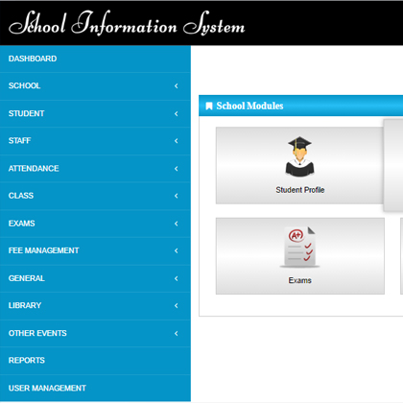Expand the STUDENT menu chevron
Image resolution: width=403 pixels, height=403 pixels.
tap(177, 113)
